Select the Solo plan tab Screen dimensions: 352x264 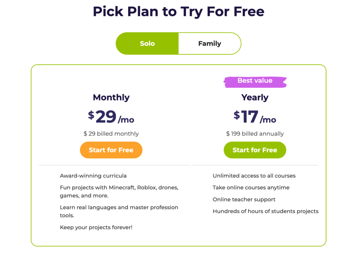[x=147, y=43]
